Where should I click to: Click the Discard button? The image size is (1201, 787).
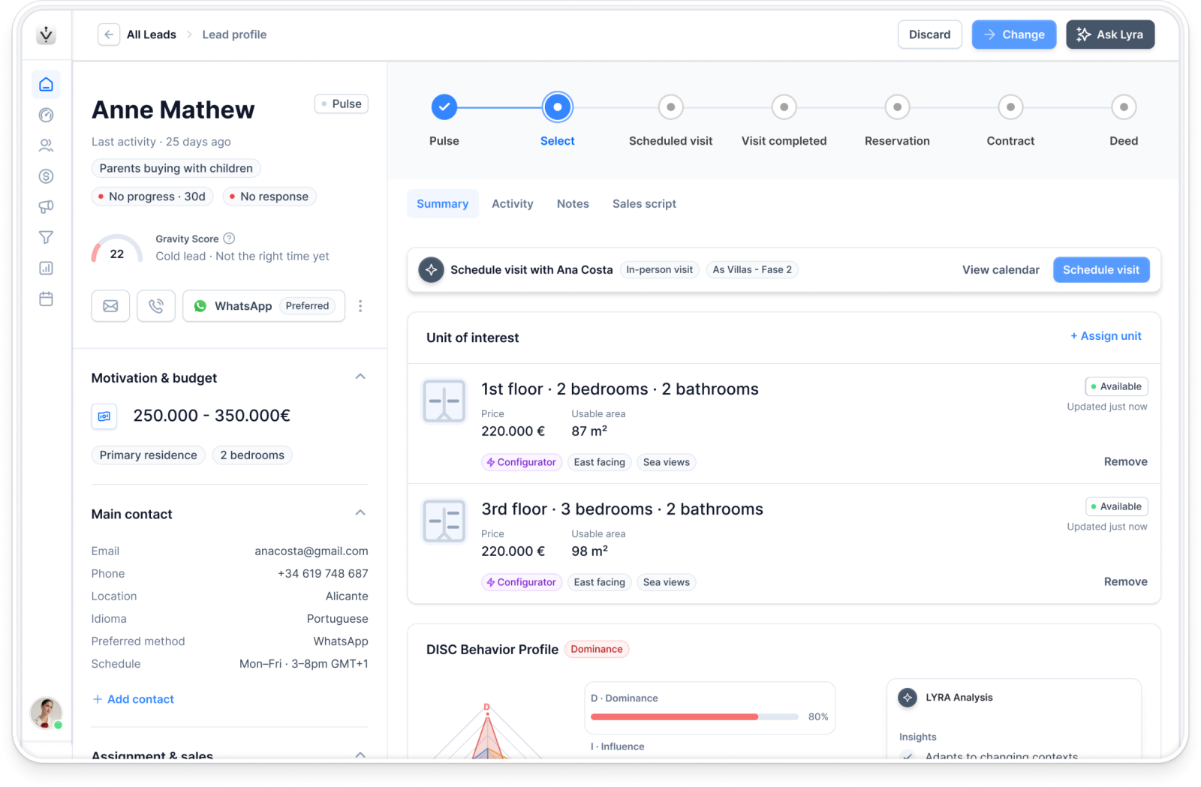930,35
